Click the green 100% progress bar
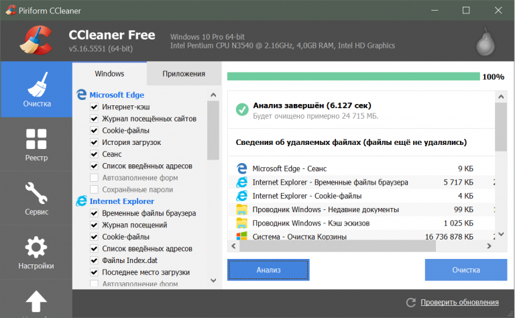 coord(353,76)
